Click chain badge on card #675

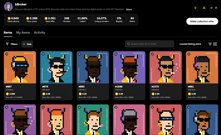click(43, 54)
